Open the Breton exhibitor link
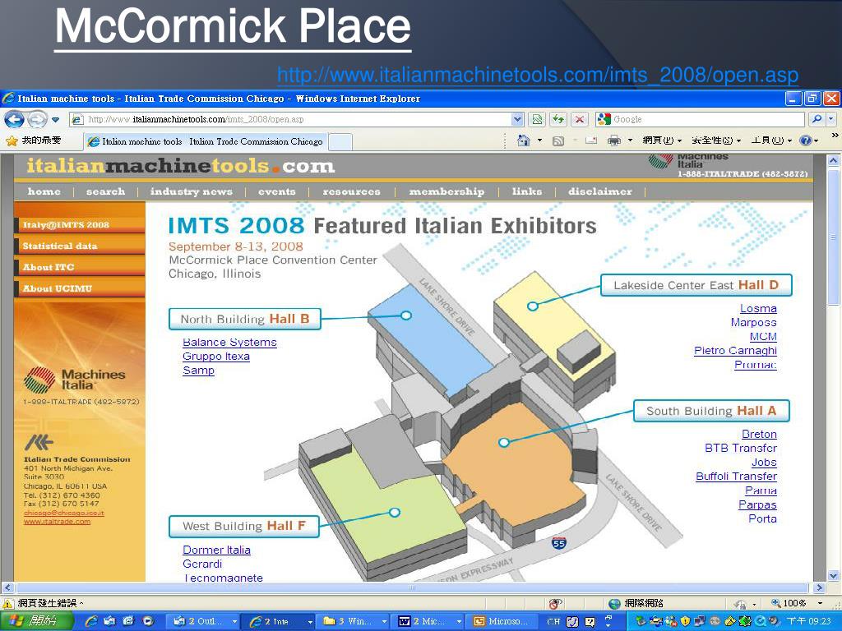This screenshot has height=631, width=842. tap(759, 434)
